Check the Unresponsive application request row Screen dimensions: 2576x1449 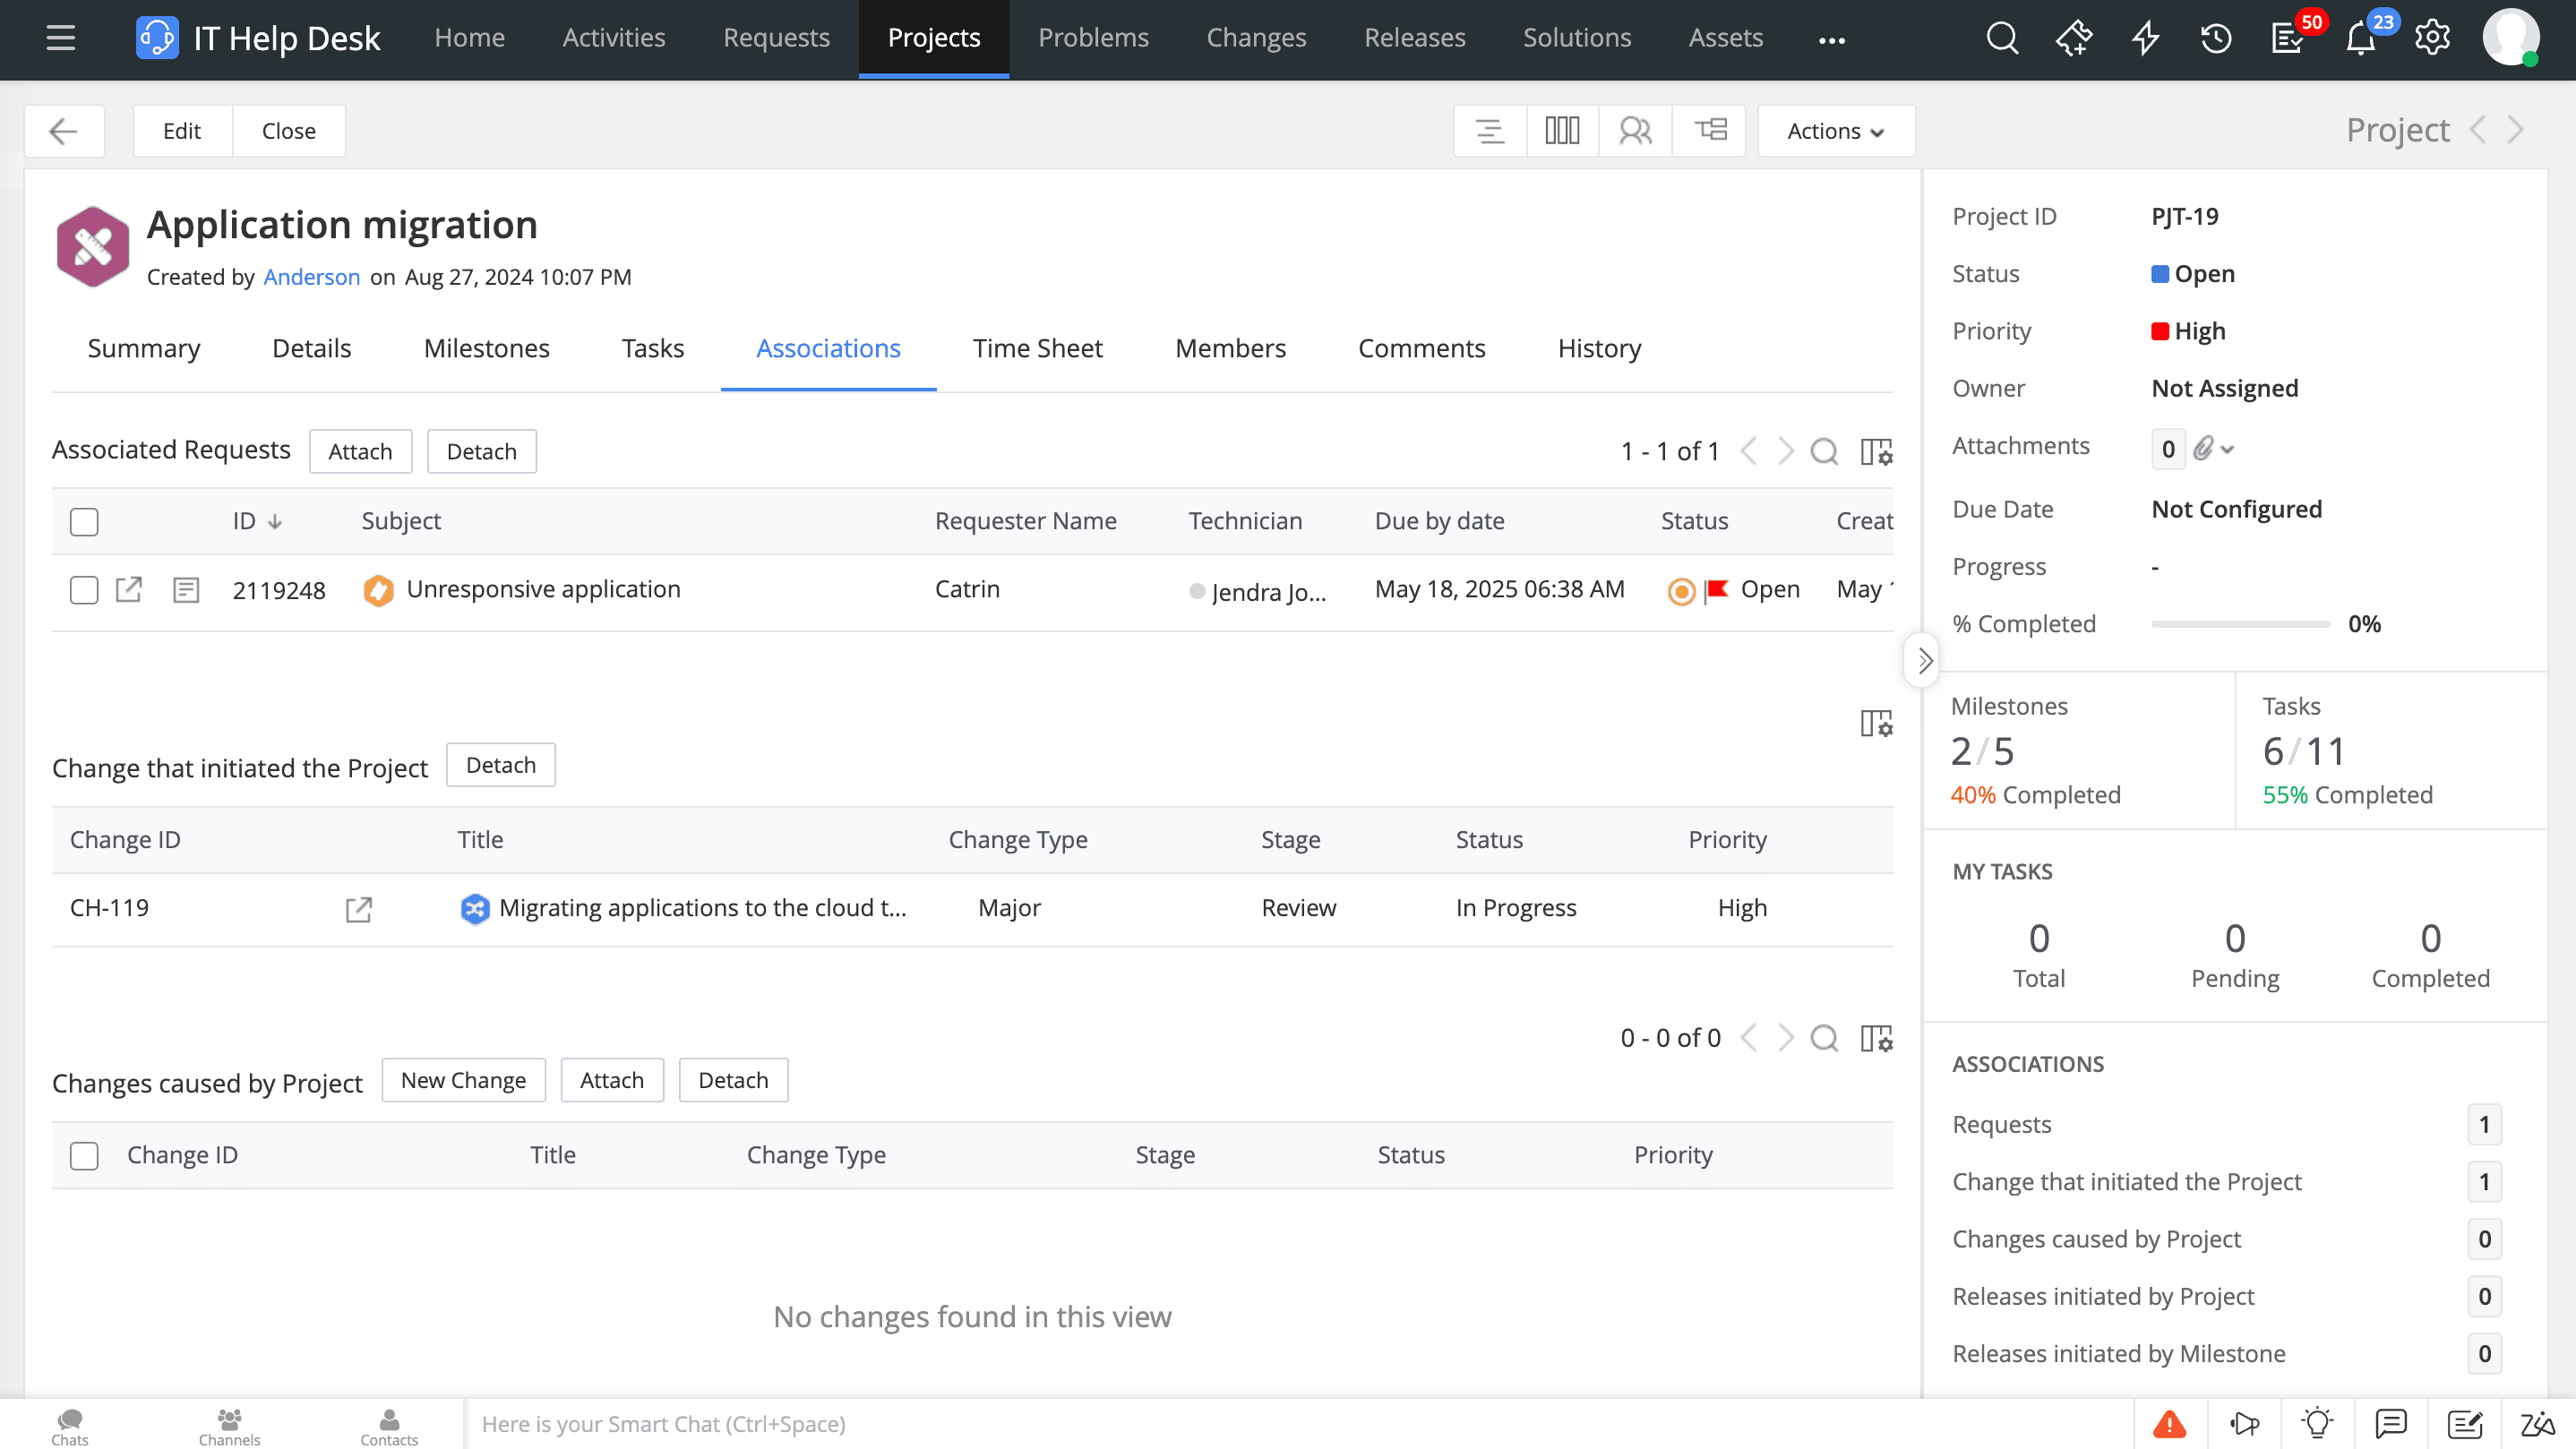84,590
